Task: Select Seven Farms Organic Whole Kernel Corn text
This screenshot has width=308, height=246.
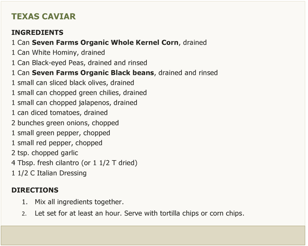Action: [105, 43]
